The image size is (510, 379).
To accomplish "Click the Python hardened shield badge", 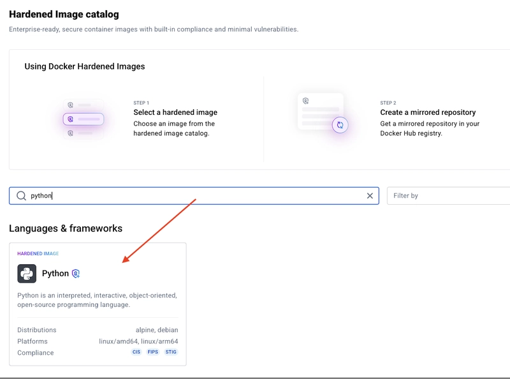I will coord(76,274).
